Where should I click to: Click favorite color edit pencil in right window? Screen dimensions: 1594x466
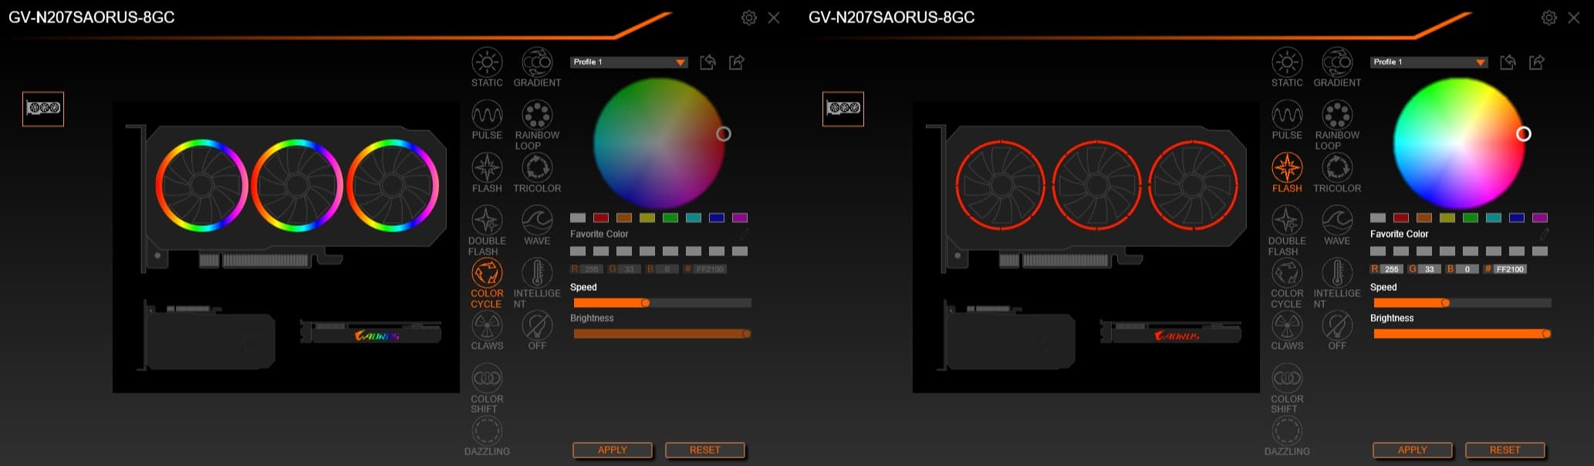[x=1544, y=234]
